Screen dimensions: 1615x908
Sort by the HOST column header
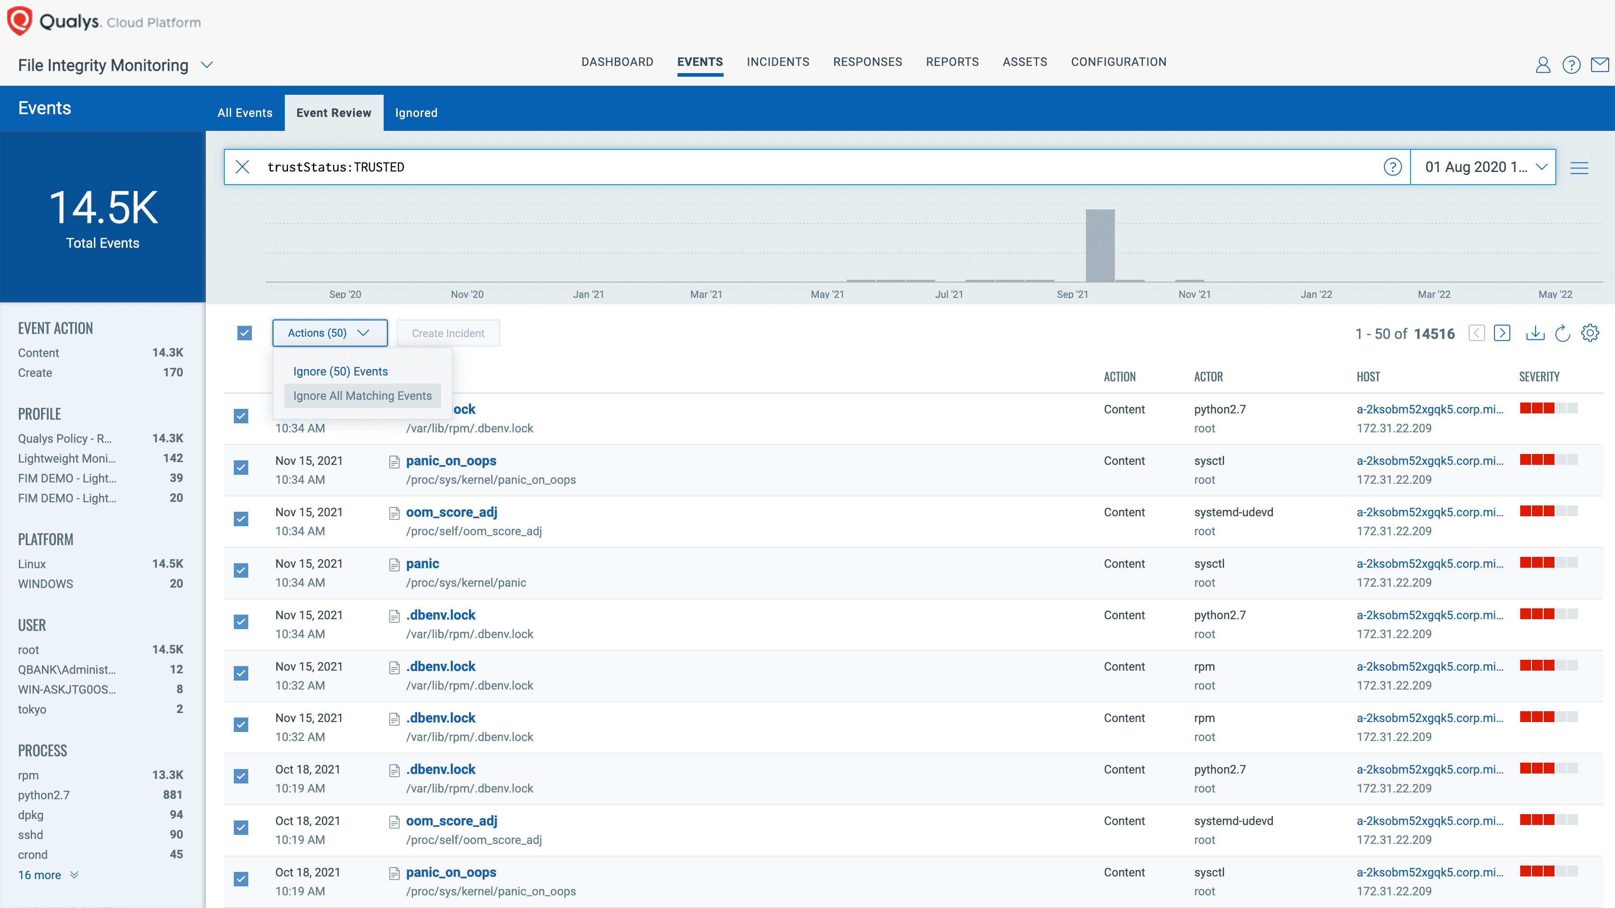[x=1368, y=377]
